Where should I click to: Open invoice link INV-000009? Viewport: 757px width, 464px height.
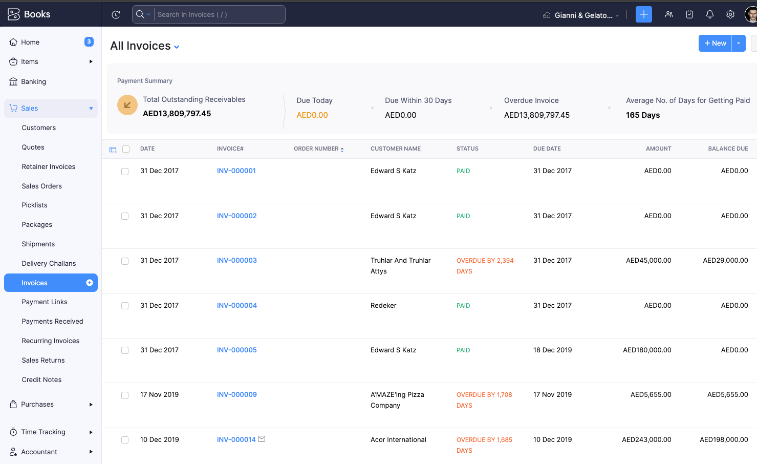(236, 395)
